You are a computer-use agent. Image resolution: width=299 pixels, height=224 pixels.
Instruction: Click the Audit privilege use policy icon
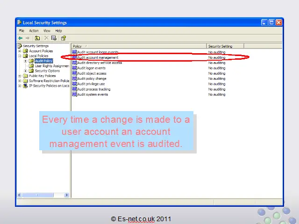74,84
